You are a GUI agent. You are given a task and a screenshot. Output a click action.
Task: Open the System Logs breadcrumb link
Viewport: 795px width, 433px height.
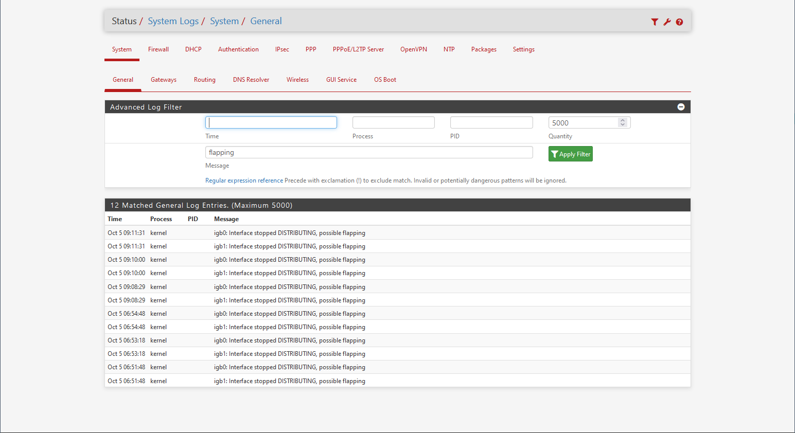[x=173, y=21]
